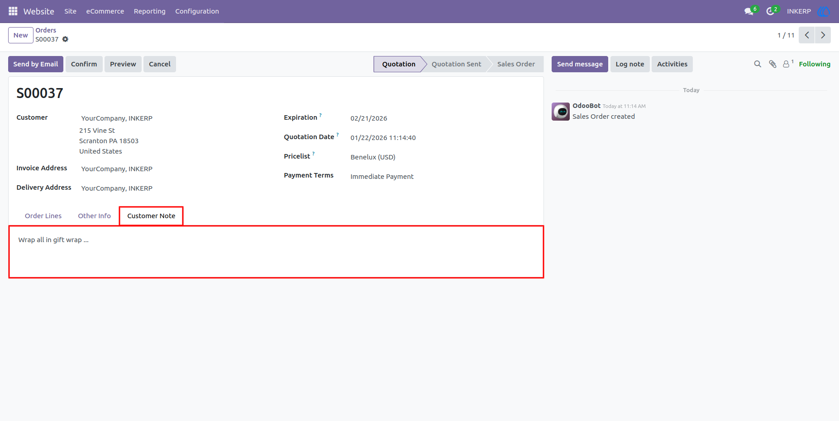This screenshot has width=839, height=421.
Task: Open the eCommerce menu
Action: 105,11
